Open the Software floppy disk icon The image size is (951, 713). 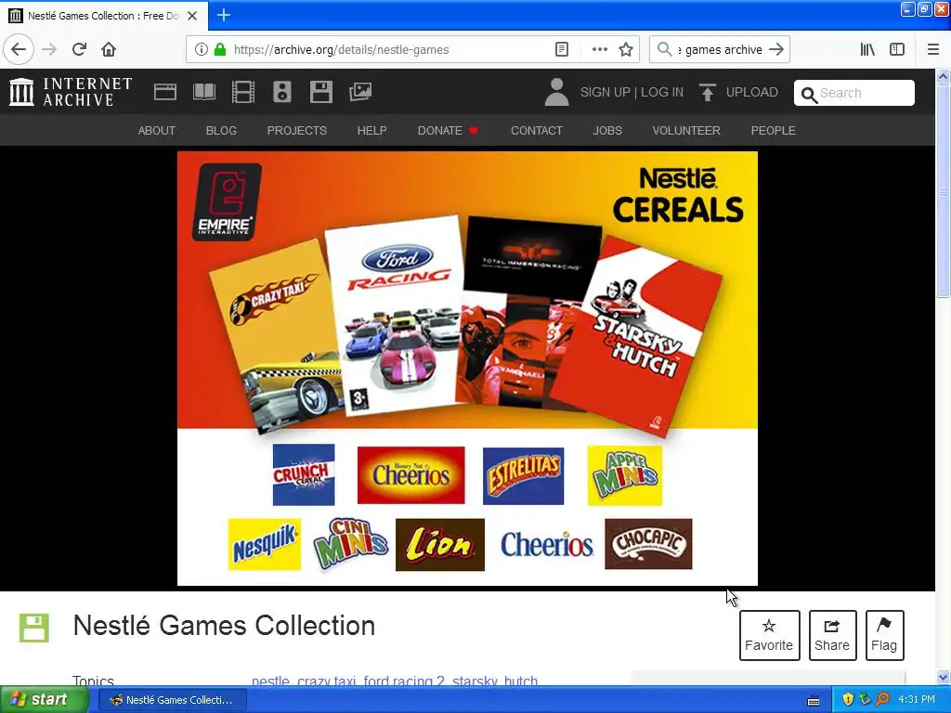[x=320, y=92]
